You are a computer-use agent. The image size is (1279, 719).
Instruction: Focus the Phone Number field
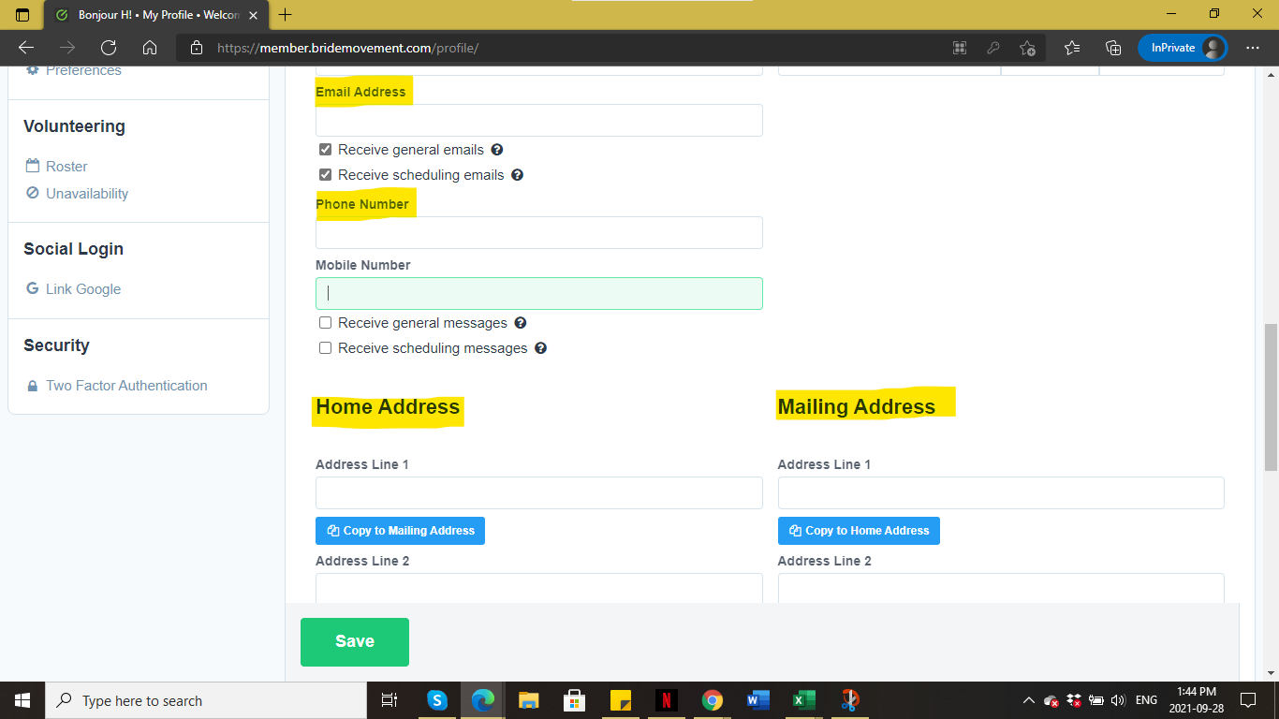coord(539,233)
